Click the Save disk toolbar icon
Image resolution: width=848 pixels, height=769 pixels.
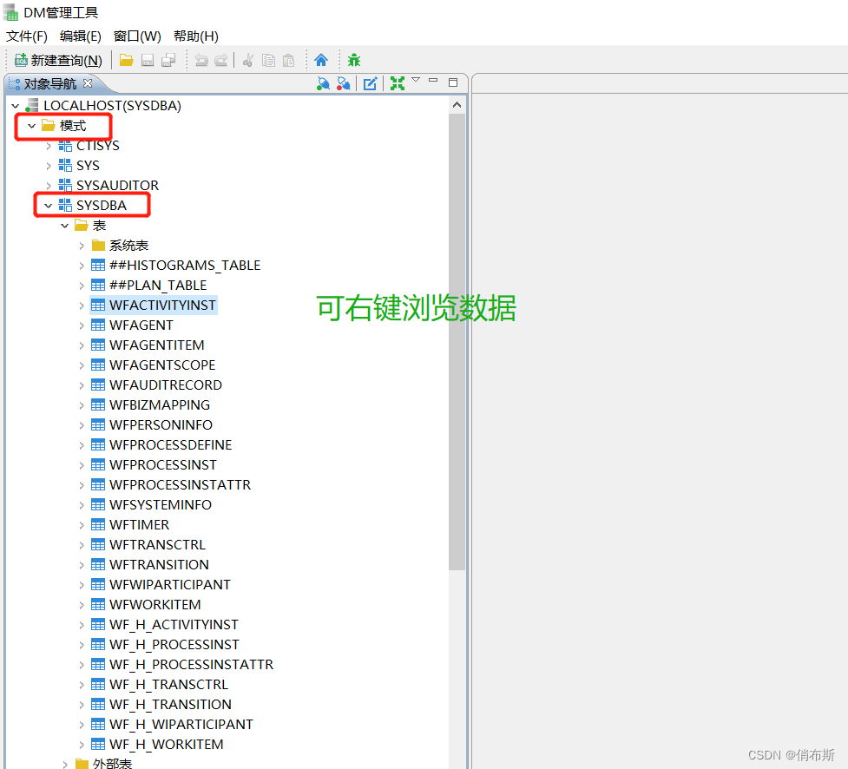(148, 60)
